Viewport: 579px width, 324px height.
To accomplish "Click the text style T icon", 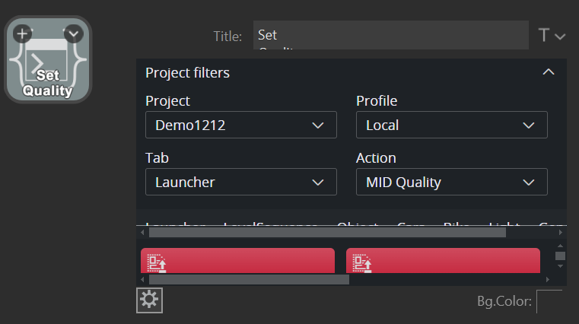I will pos(544,35).
